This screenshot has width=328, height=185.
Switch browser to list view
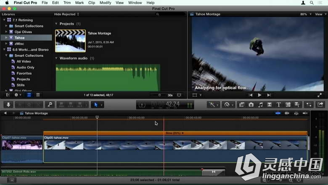click(38, 95)
